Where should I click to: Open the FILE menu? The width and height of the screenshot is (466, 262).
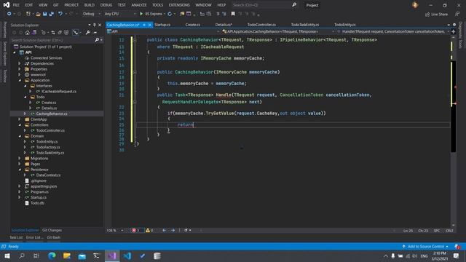[x=16, y=5]
